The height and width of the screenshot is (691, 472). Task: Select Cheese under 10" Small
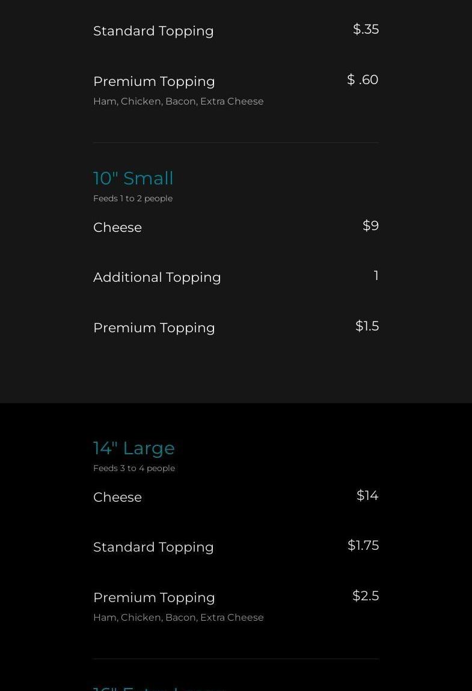[x=117, y=228]
